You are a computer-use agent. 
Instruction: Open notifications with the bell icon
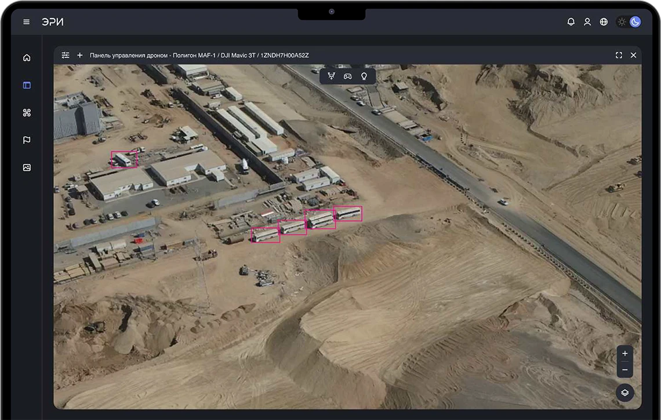click(x=571, y=22)
